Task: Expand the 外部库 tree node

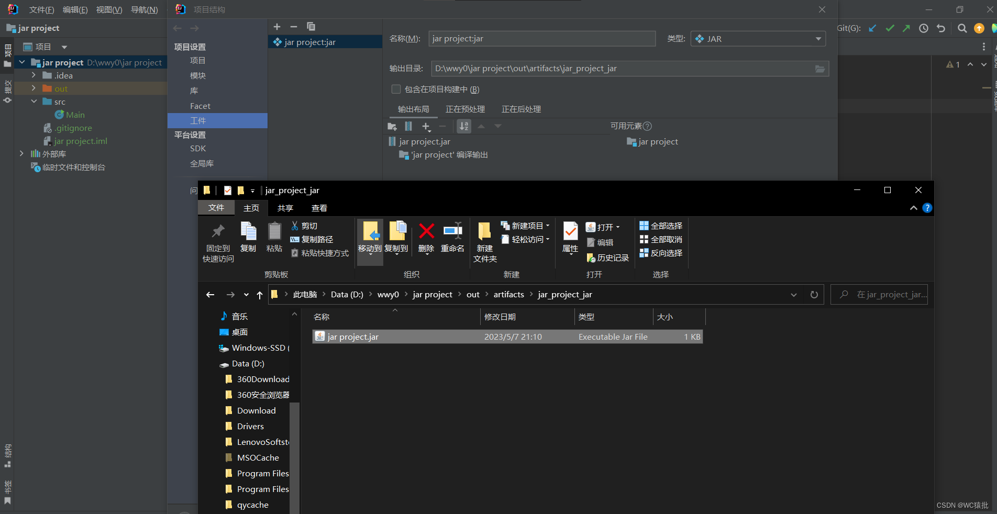Action: [21, 153]
